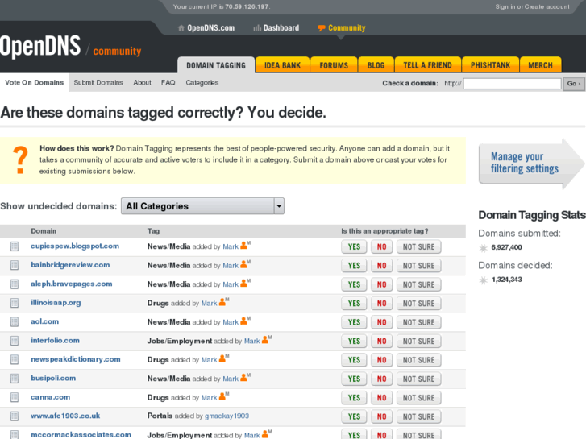Select the Domain Tagging tab
Viewport: 586px width, 439px height.
point(216,65)
